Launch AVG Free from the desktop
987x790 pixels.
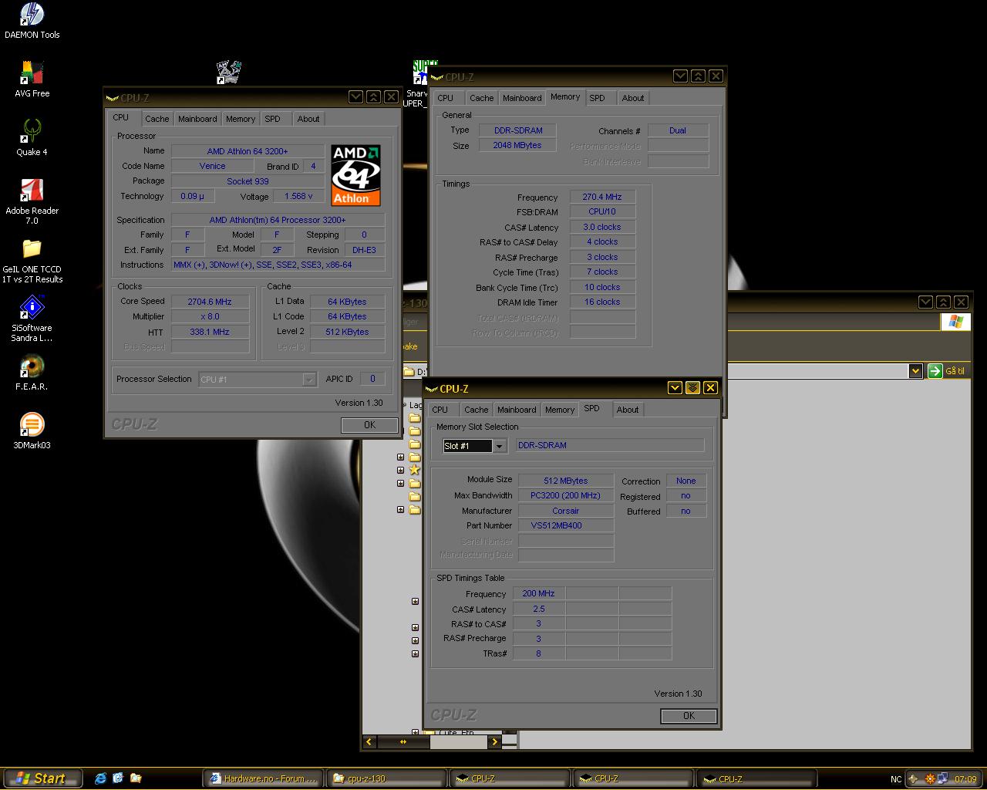pyautogui.click(x=32, y=79)
